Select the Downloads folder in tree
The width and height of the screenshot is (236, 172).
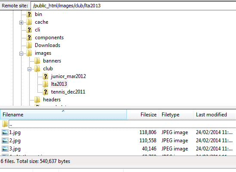tap(48, 45)
